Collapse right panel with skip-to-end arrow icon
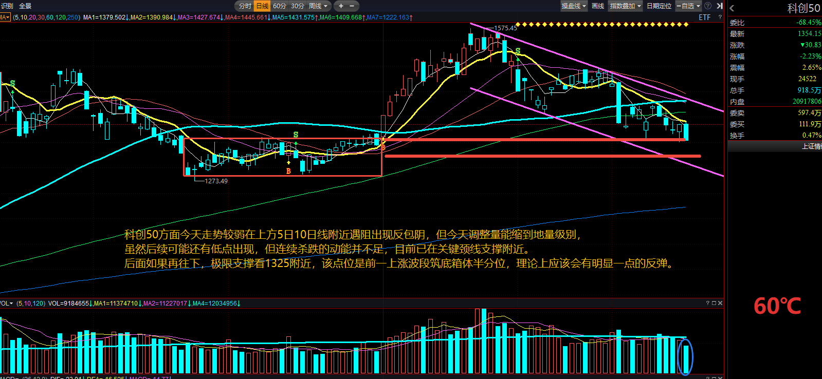Screen dimensions: 822x379 tap(719, 6)
